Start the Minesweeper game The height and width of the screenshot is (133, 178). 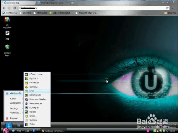point(37,103)
